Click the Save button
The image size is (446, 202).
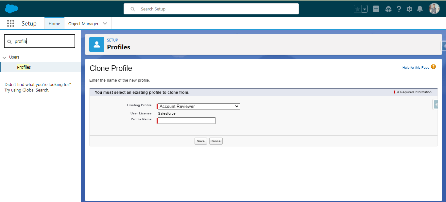(201, 141)
